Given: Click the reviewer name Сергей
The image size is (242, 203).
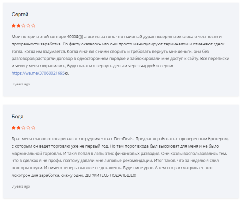Looking at the screenshot, I should (x=20, y=15).
